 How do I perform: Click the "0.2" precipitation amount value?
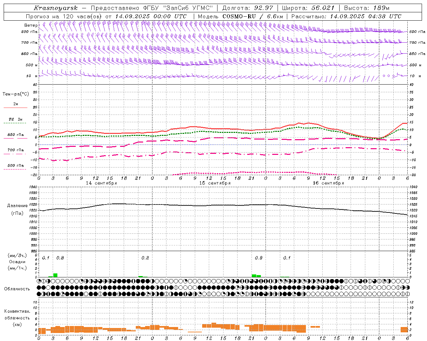tap(145, 258)
